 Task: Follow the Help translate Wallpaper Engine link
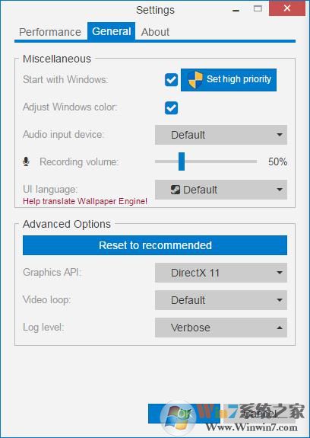(x=85, y=201)
